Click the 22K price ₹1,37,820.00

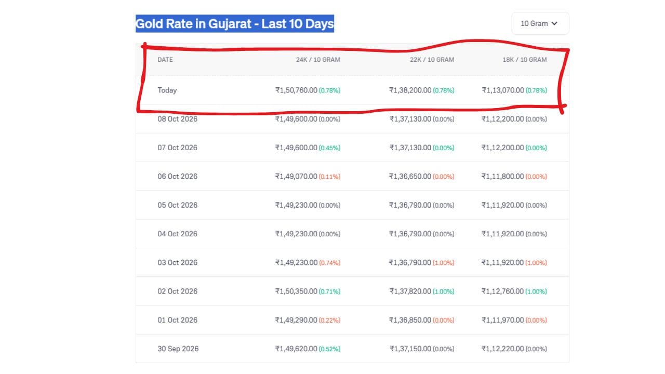(x=410, y=291)
